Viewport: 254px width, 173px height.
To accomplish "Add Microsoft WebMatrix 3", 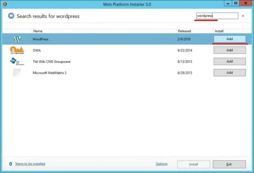I will 230,73.
